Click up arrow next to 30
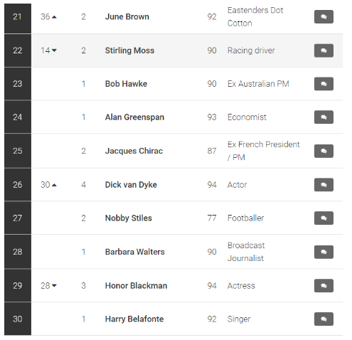Screen dimensions: 352x340 (54, 185)
